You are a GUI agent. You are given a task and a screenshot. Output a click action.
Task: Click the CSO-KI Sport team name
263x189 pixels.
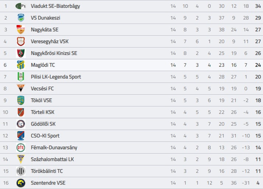[45, 136]
